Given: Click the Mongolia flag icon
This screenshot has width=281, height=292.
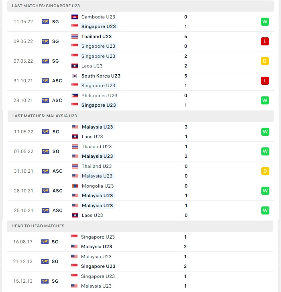Looking at the screenshot, I should pyautogui.click(x=75, y=186).
